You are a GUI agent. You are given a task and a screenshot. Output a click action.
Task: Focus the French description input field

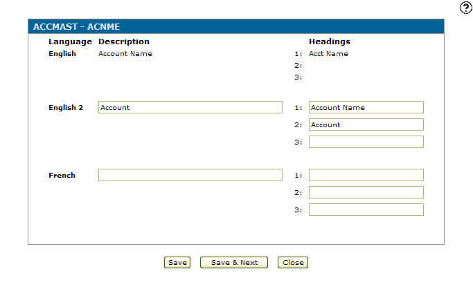click(190, 175)
